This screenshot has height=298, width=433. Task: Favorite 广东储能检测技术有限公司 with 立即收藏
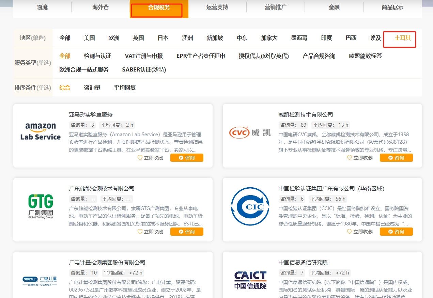(x=150, y=232)
